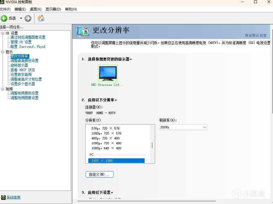Open 设置数字音频 in the tree
Image resolution: width=273 pixels, height=204 pixels.
[x=21, y=74]
